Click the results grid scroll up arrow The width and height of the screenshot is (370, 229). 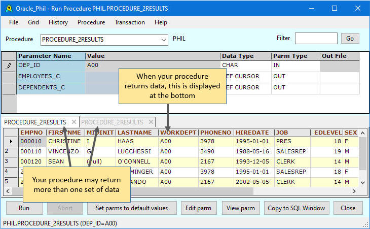[363, 133]
